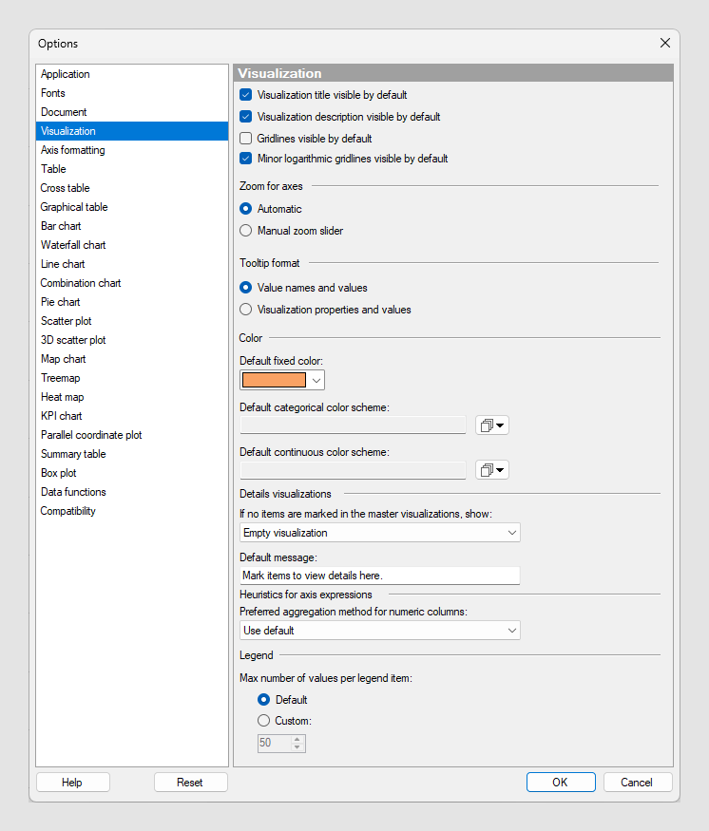Toggle Visualization title visible by default
Screen dimensions: 709x831
click(245, 95)
